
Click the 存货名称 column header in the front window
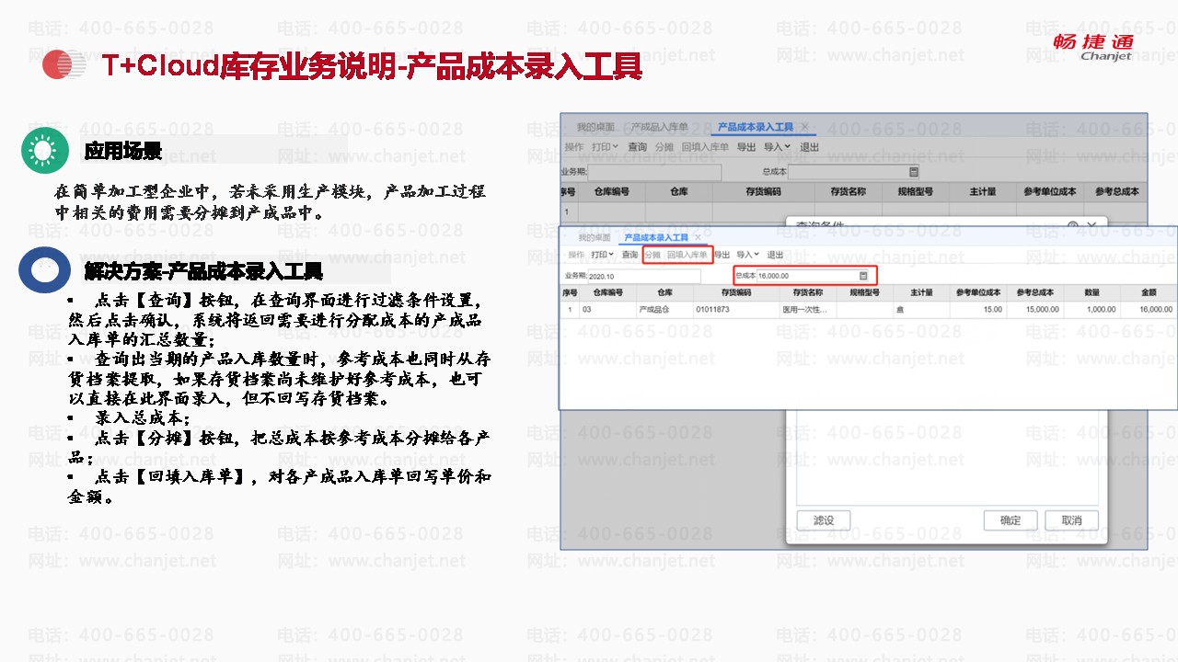pyautogui.click(x=808, y=293)
